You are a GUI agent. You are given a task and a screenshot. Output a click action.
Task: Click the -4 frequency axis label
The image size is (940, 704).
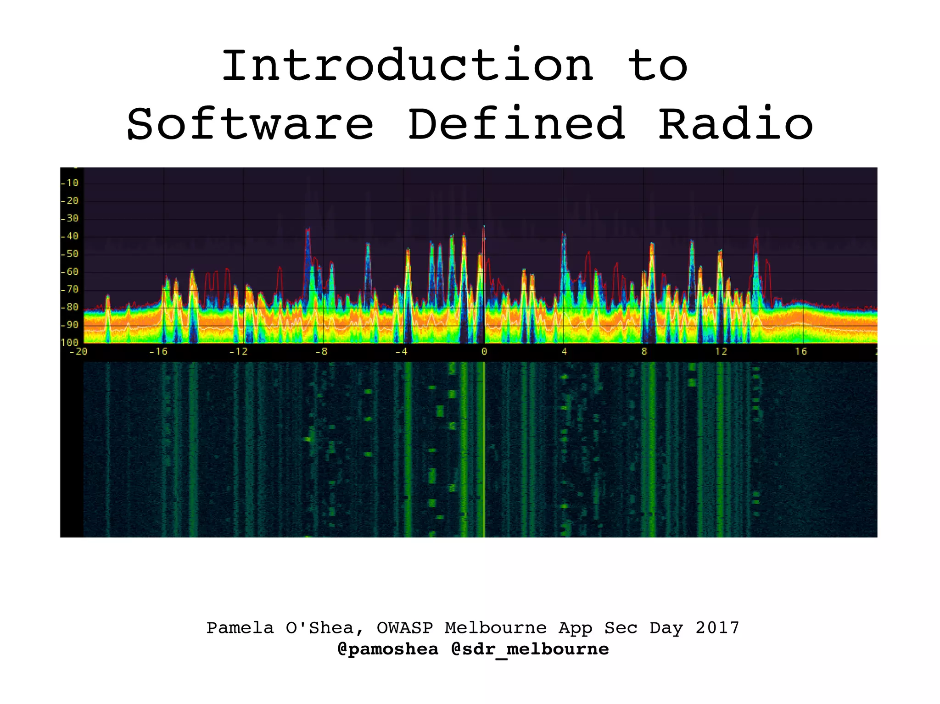401,352
